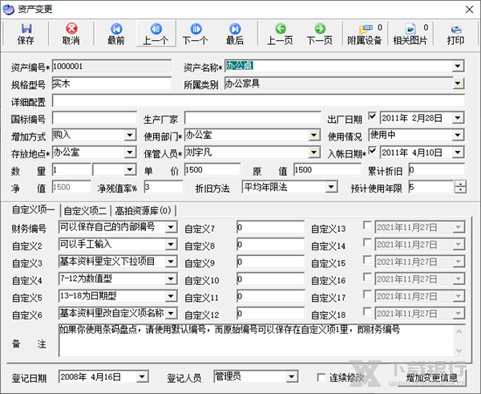The height and width of the screenshot is (394, 481).
Task: Click the 原值 input field
Action: pyautogui.click(x=327, y=169)
